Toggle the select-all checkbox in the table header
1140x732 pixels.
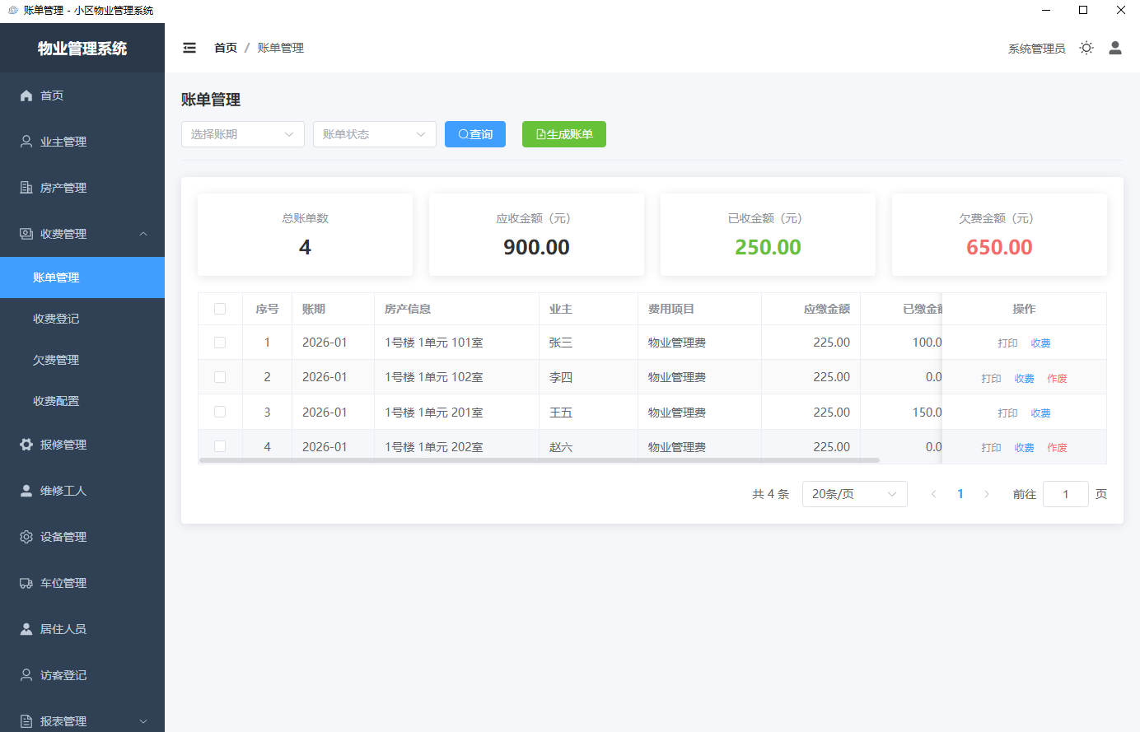click(220, 309)
